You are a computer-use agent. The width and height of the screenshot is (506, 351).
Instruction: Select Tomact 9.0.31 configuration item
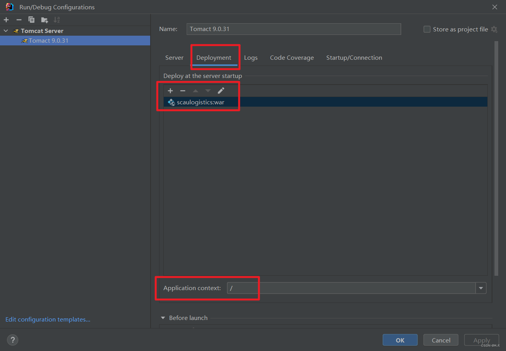(75, 40)
